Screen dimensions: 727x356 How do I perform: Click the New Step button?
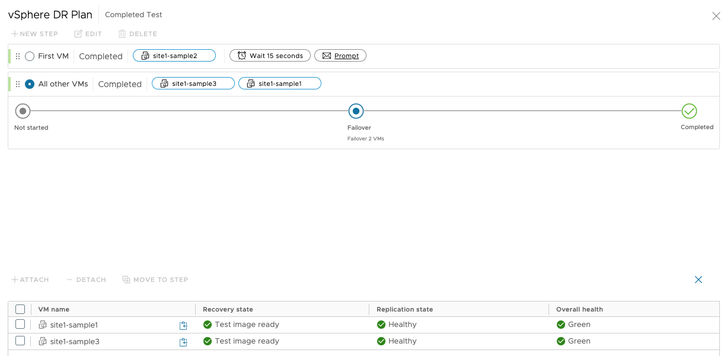[34, 34]
